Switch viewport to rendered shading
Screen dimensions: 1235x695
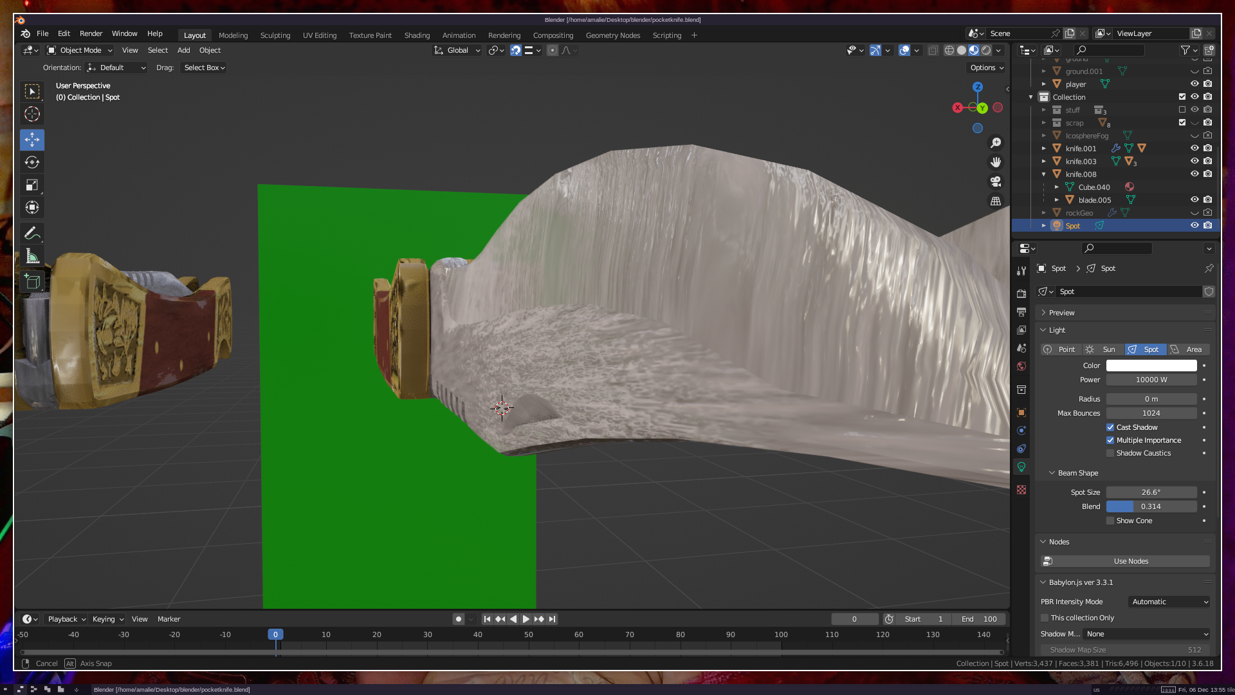987,50
